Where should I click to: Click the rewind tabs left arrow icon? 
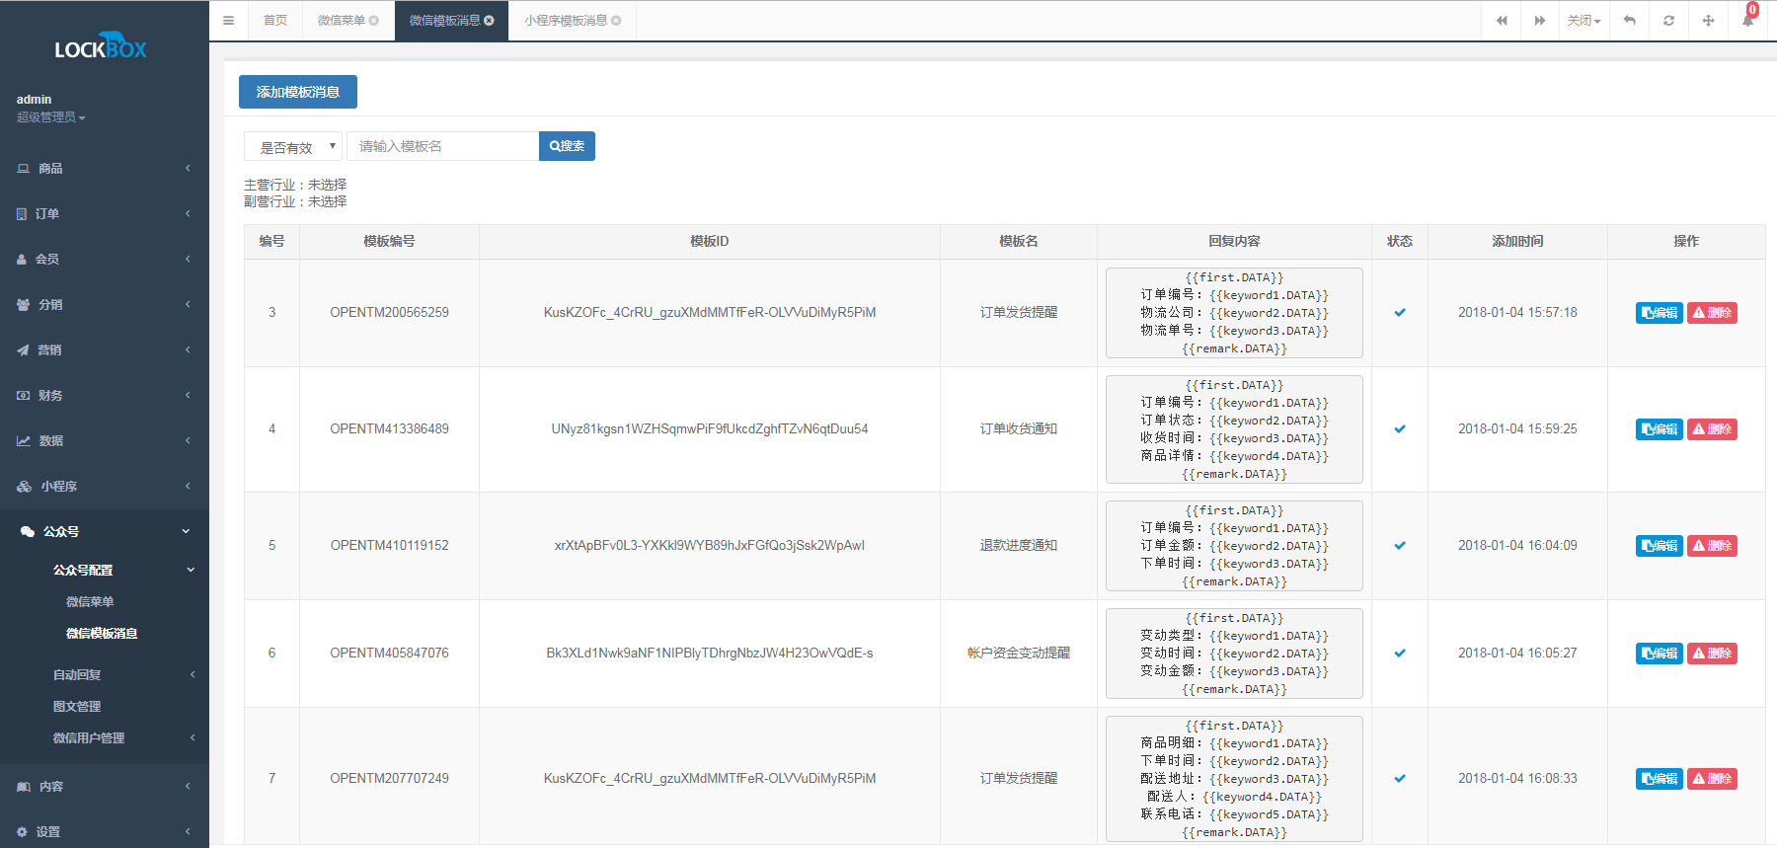click(x=1502, y=21)
